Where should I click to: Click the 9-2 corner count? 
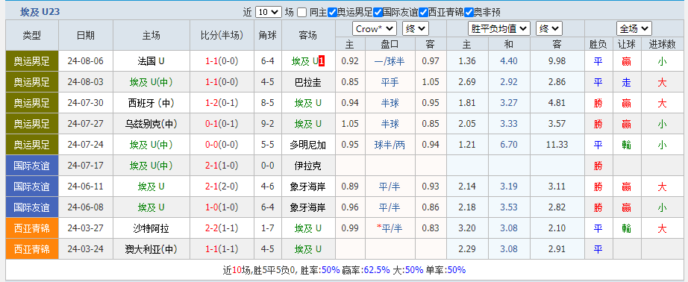click(268, 124)
